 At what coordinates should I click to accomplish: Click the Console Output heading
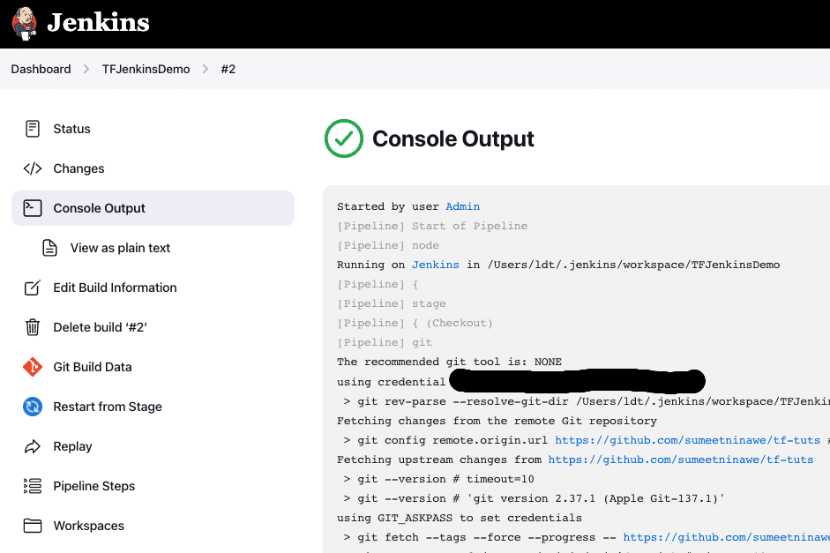coord(453,138)
